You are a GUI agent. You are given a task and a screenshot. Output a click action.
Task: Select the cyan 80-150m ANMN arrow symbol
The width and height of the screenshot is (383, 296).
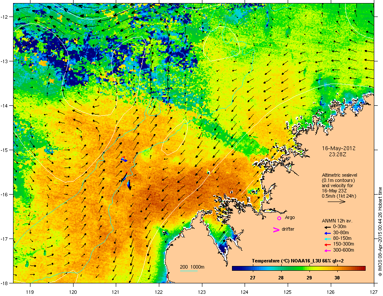(x=327, y=239)
